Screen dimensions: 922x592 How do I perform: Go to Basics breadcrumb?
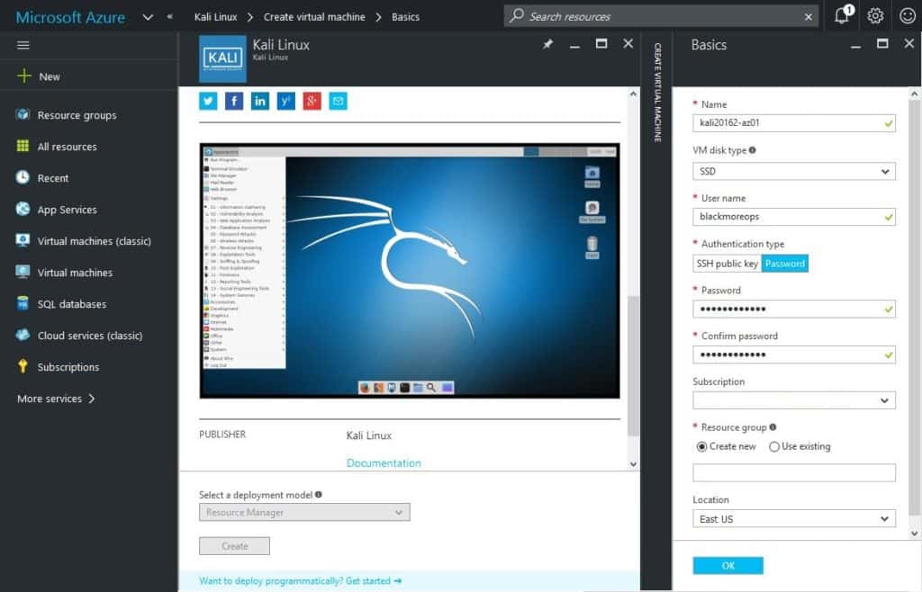click(406, 17)
